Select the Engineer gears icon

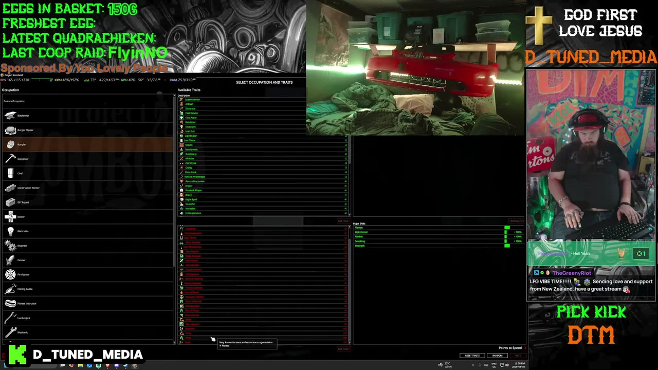[x=10, y=246]
